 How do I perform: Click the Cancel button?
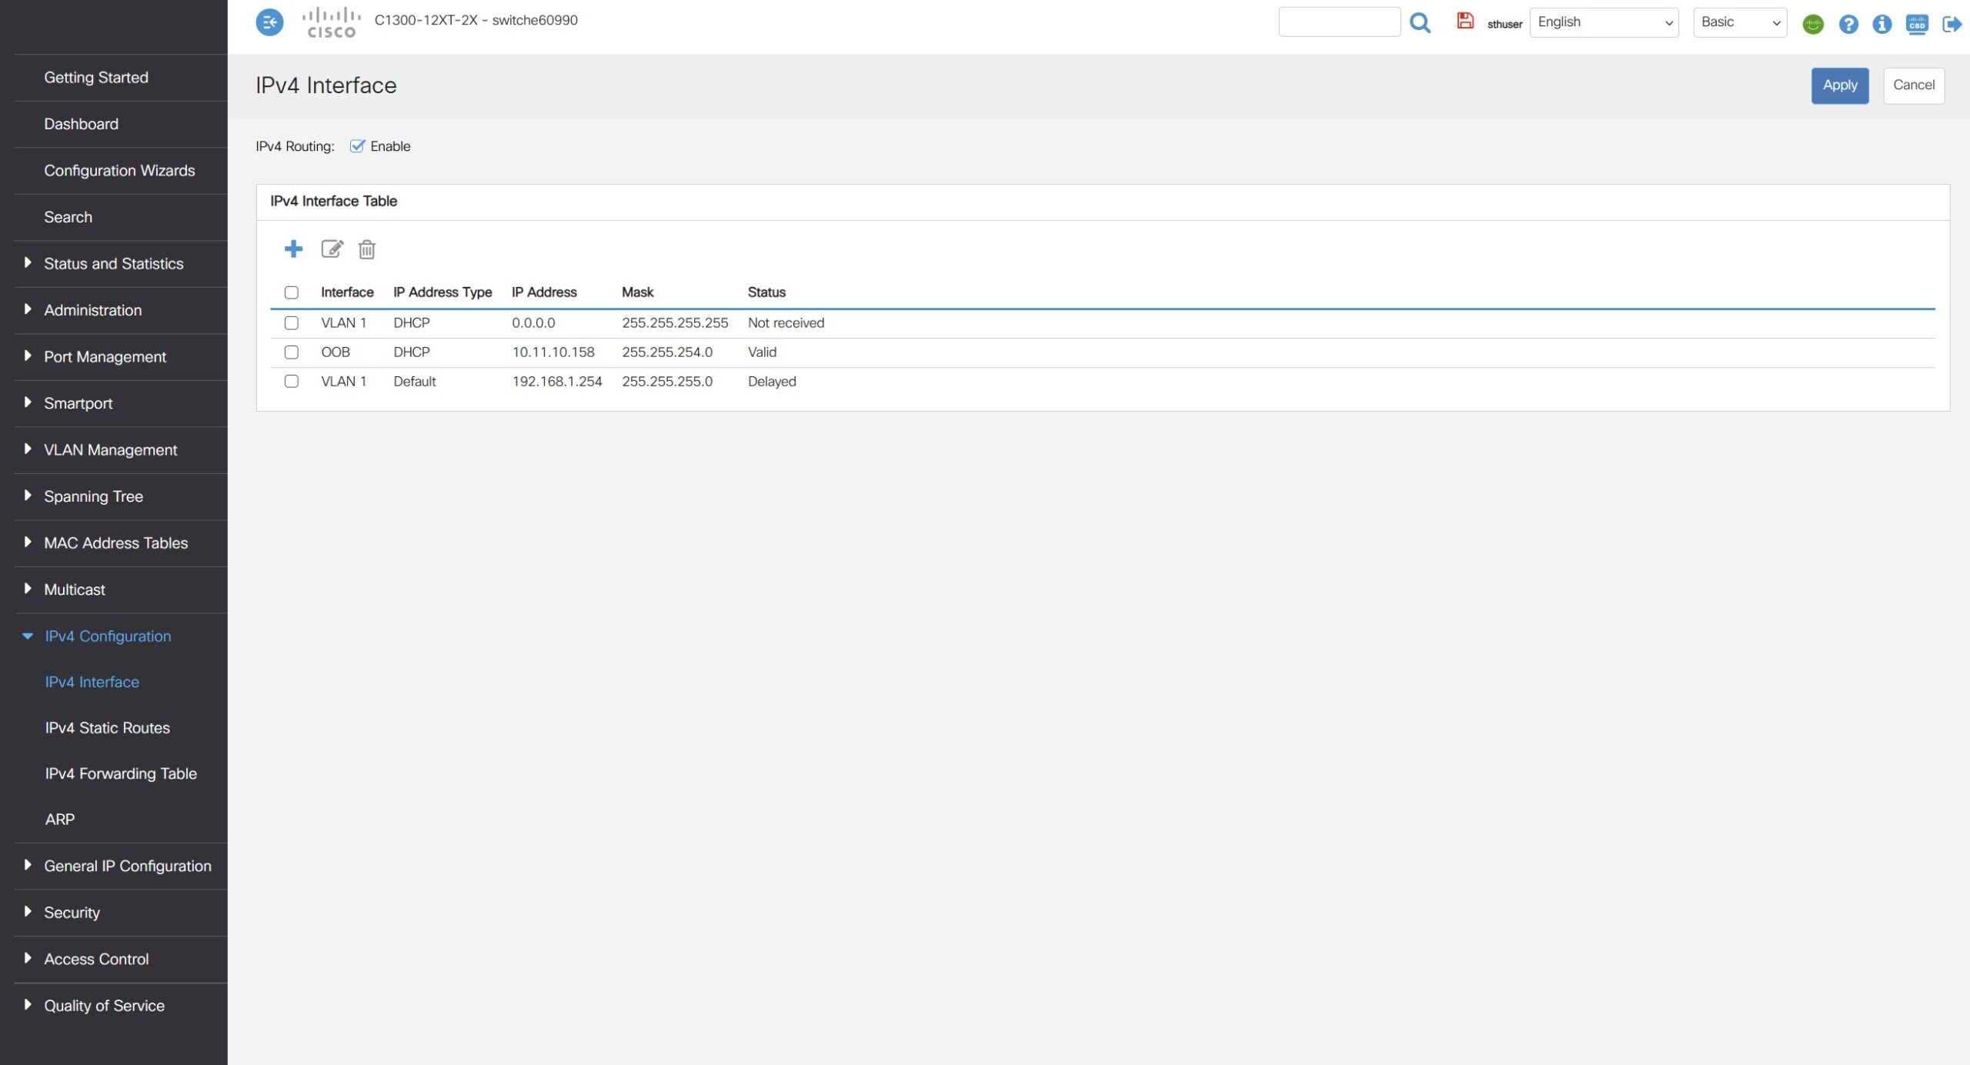1913,85
